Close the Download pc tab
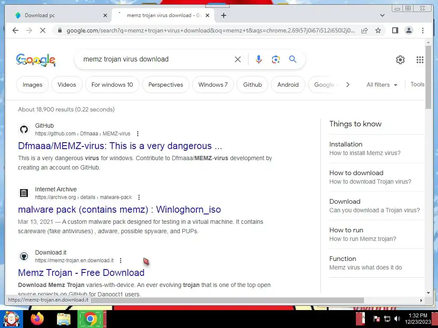This screenshot has height=328, width=438. 105,15
